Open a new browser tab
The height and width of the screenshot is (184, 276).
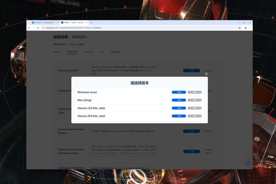tap(91, 22)
